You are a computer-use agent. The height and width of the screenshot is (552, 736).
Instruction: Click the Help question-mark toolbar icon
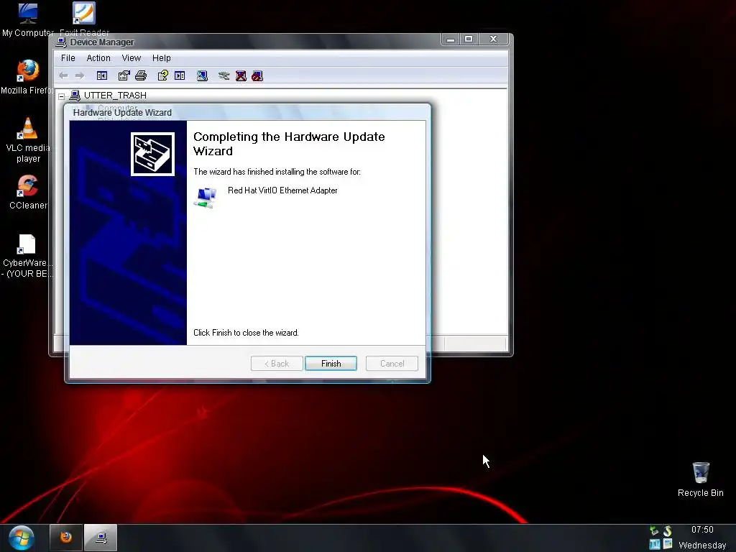(163, 75)
